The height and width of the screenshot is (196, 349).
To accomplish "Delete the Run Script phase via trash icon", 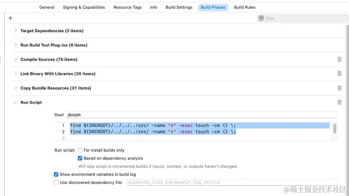I will tap(339, 102).
